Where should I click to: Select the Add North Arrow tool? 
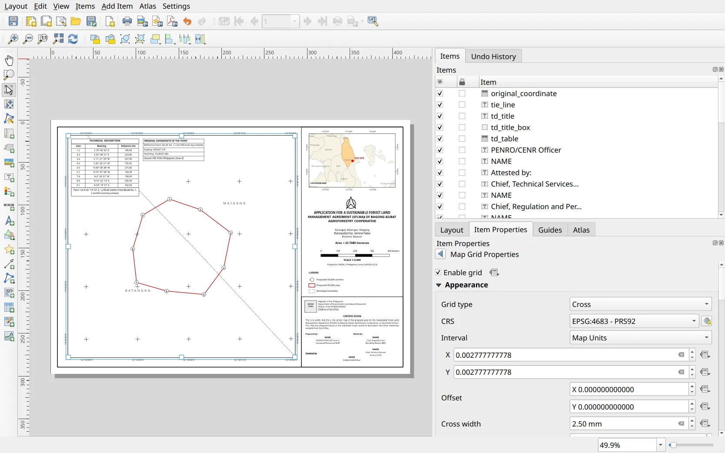pyautogui.click(x=9, y=221)
